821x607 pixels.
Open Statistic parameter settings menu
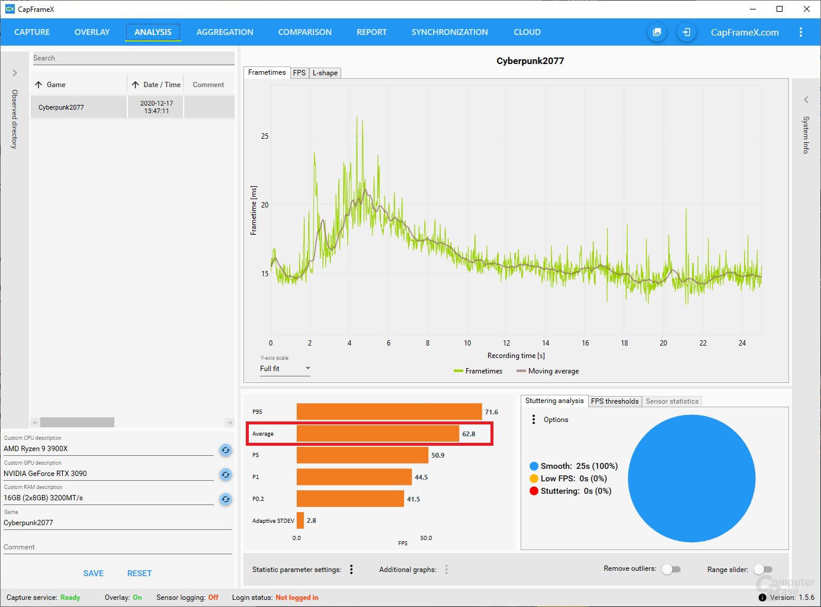click(x=351, y=570)
